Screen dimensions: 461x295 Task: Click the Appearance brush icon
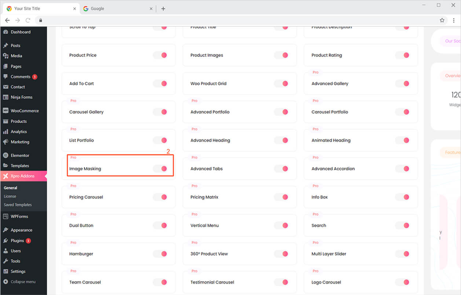[6, 230]
